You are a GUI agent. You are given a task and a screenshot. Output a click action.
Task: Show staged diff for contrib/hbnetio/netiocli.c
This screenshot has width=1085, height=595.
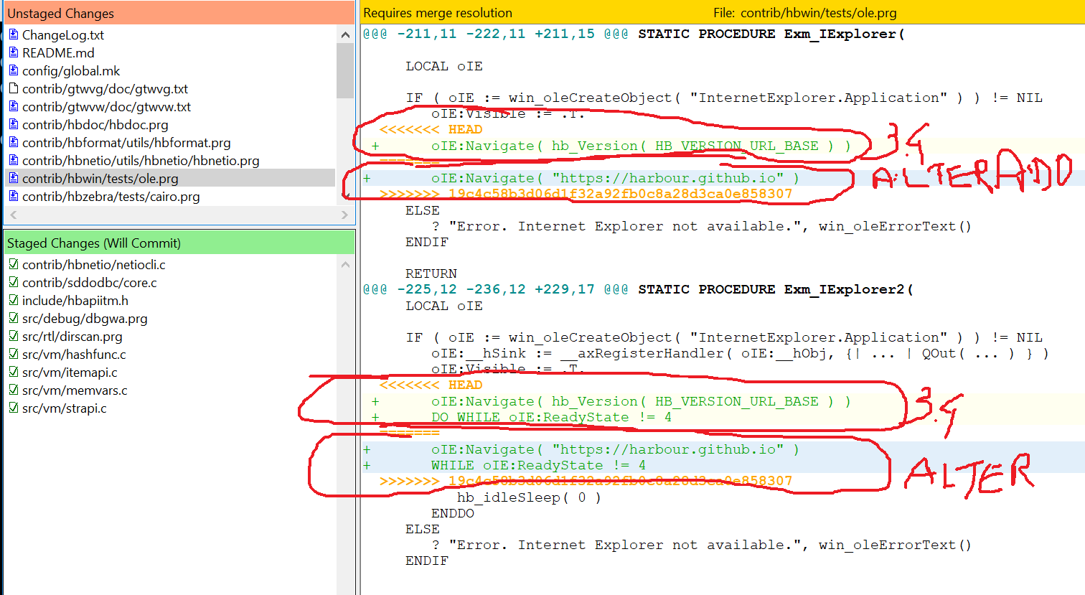pos(93,264)
